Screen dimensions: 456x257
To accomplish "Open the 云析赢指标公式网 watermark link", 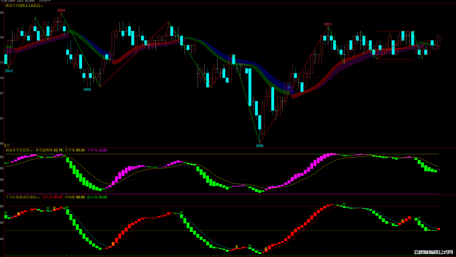I will [x=433, y=252].
